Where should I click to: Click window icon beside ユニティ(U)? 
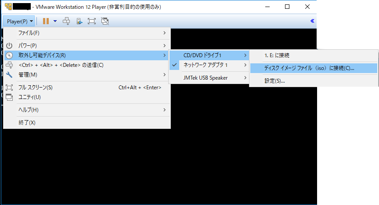[9, 97]
